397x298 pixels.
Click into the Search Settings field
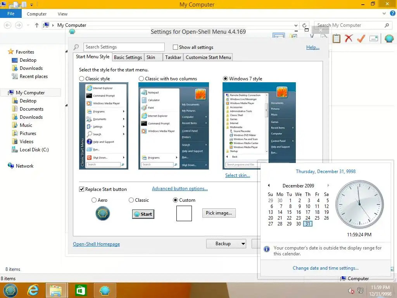tap(124, 47)
